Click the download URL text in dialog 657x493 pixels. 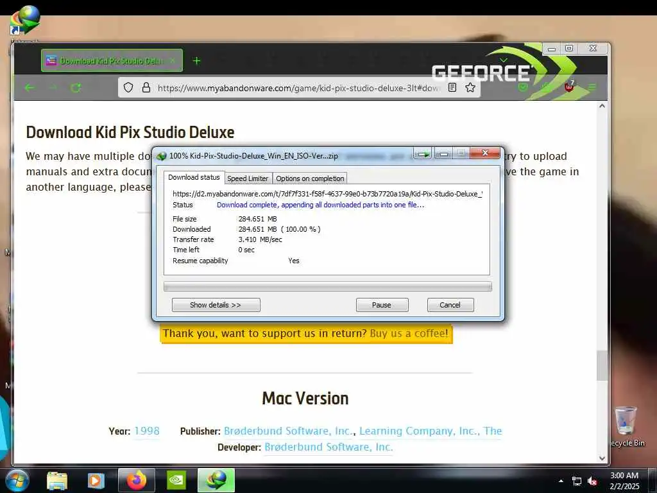pos(327,194)
